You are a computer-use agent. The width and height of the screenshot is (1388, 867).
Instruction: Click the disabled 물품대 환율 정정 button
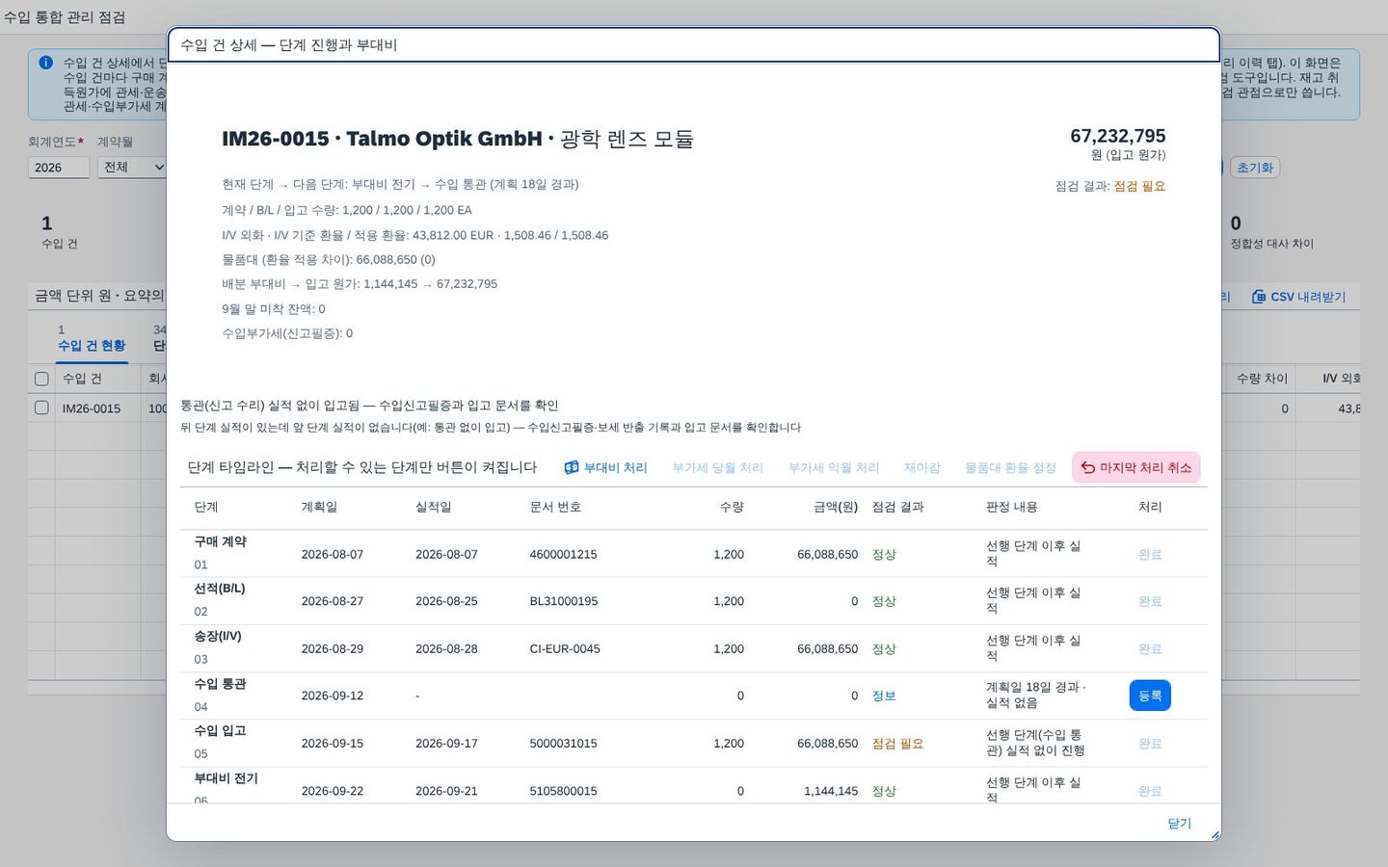(x=1010, y=468)
